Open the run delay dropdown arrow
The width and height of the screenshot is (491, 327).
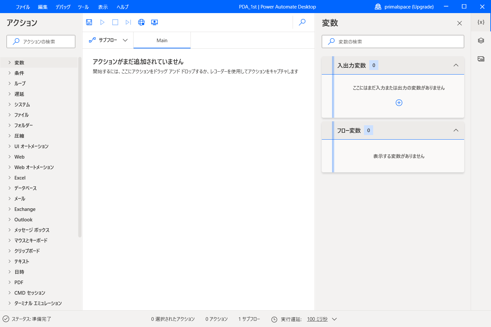coord(335,319)
